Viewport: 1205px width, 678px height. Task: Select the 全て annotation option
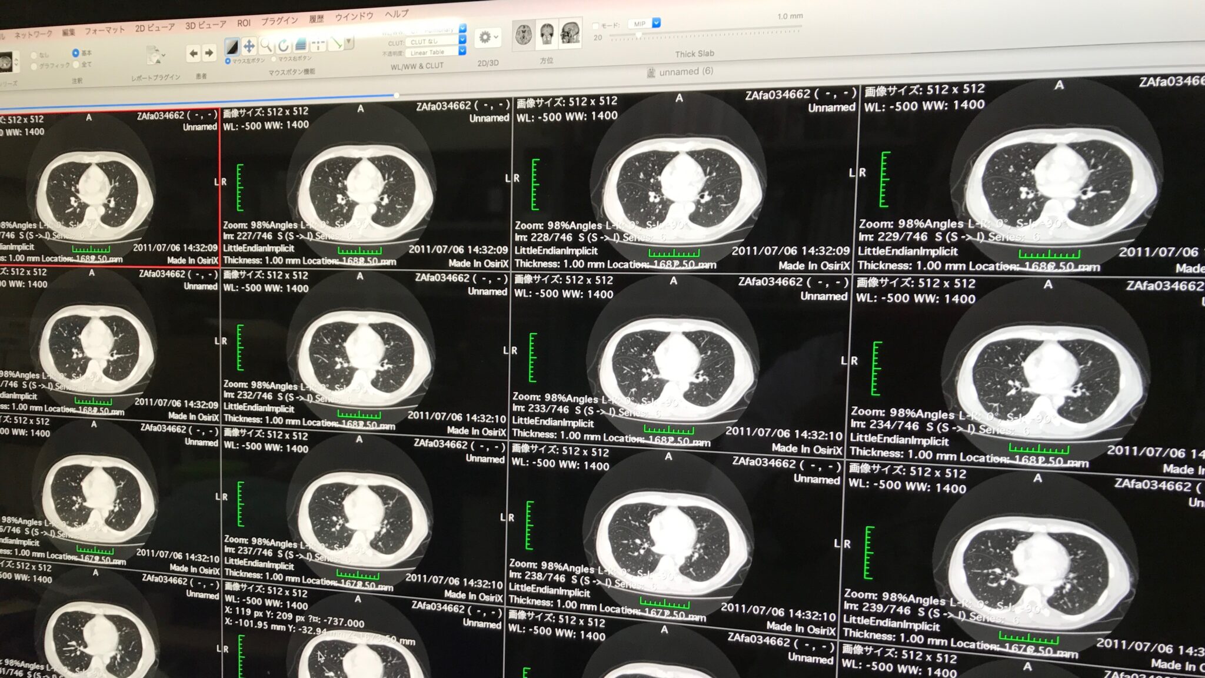(x=75, y=64)
